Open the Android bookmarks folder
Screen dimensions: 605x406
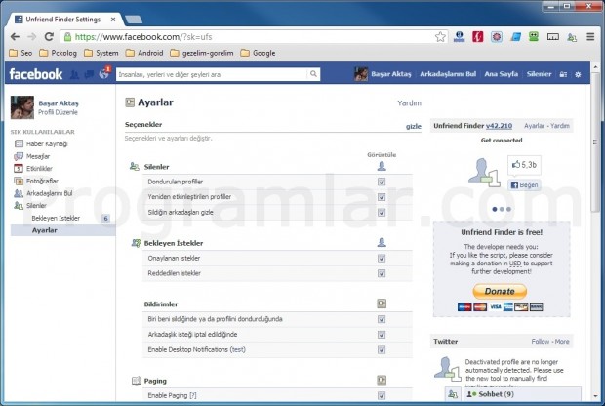[x=144, y=53]
